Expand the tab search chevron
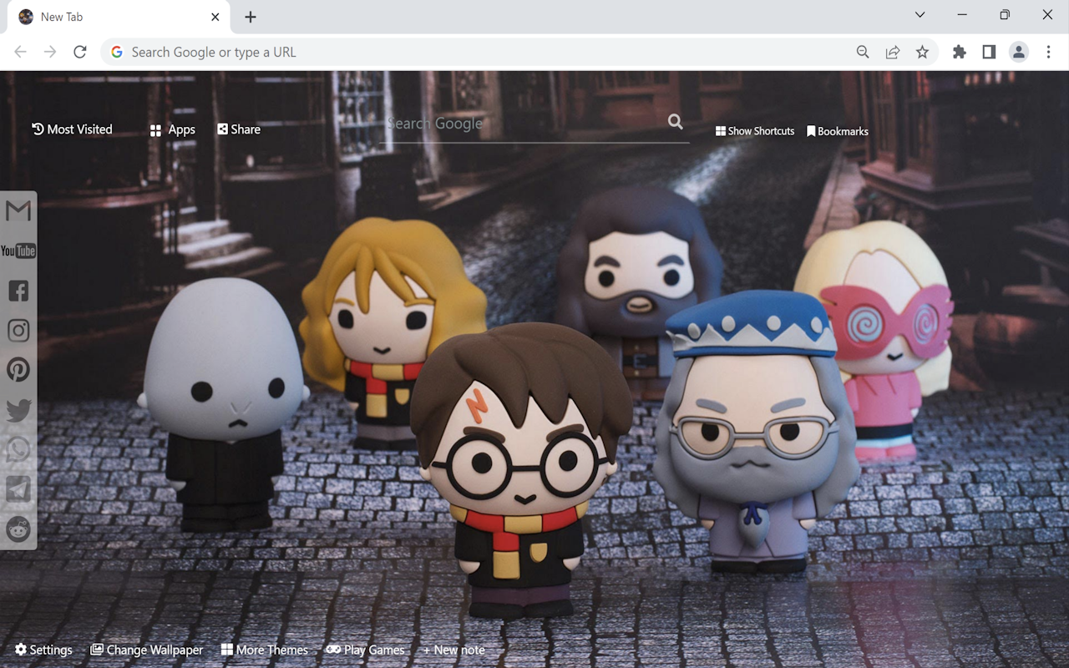This screenshot has width=1069, height=668. coord(920,15)
